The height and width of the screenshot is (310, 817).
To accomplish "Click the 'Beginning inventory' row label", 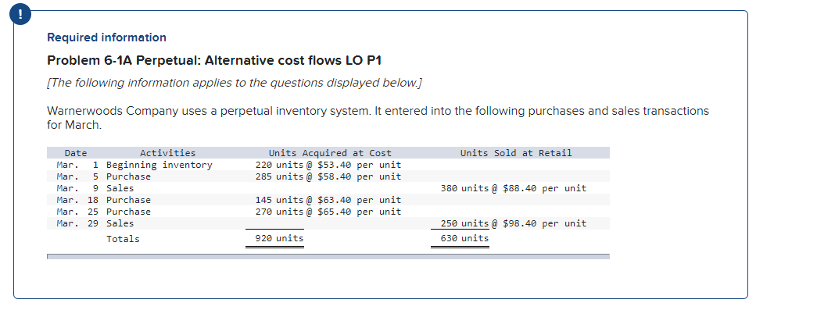I will tap(159, 165).
